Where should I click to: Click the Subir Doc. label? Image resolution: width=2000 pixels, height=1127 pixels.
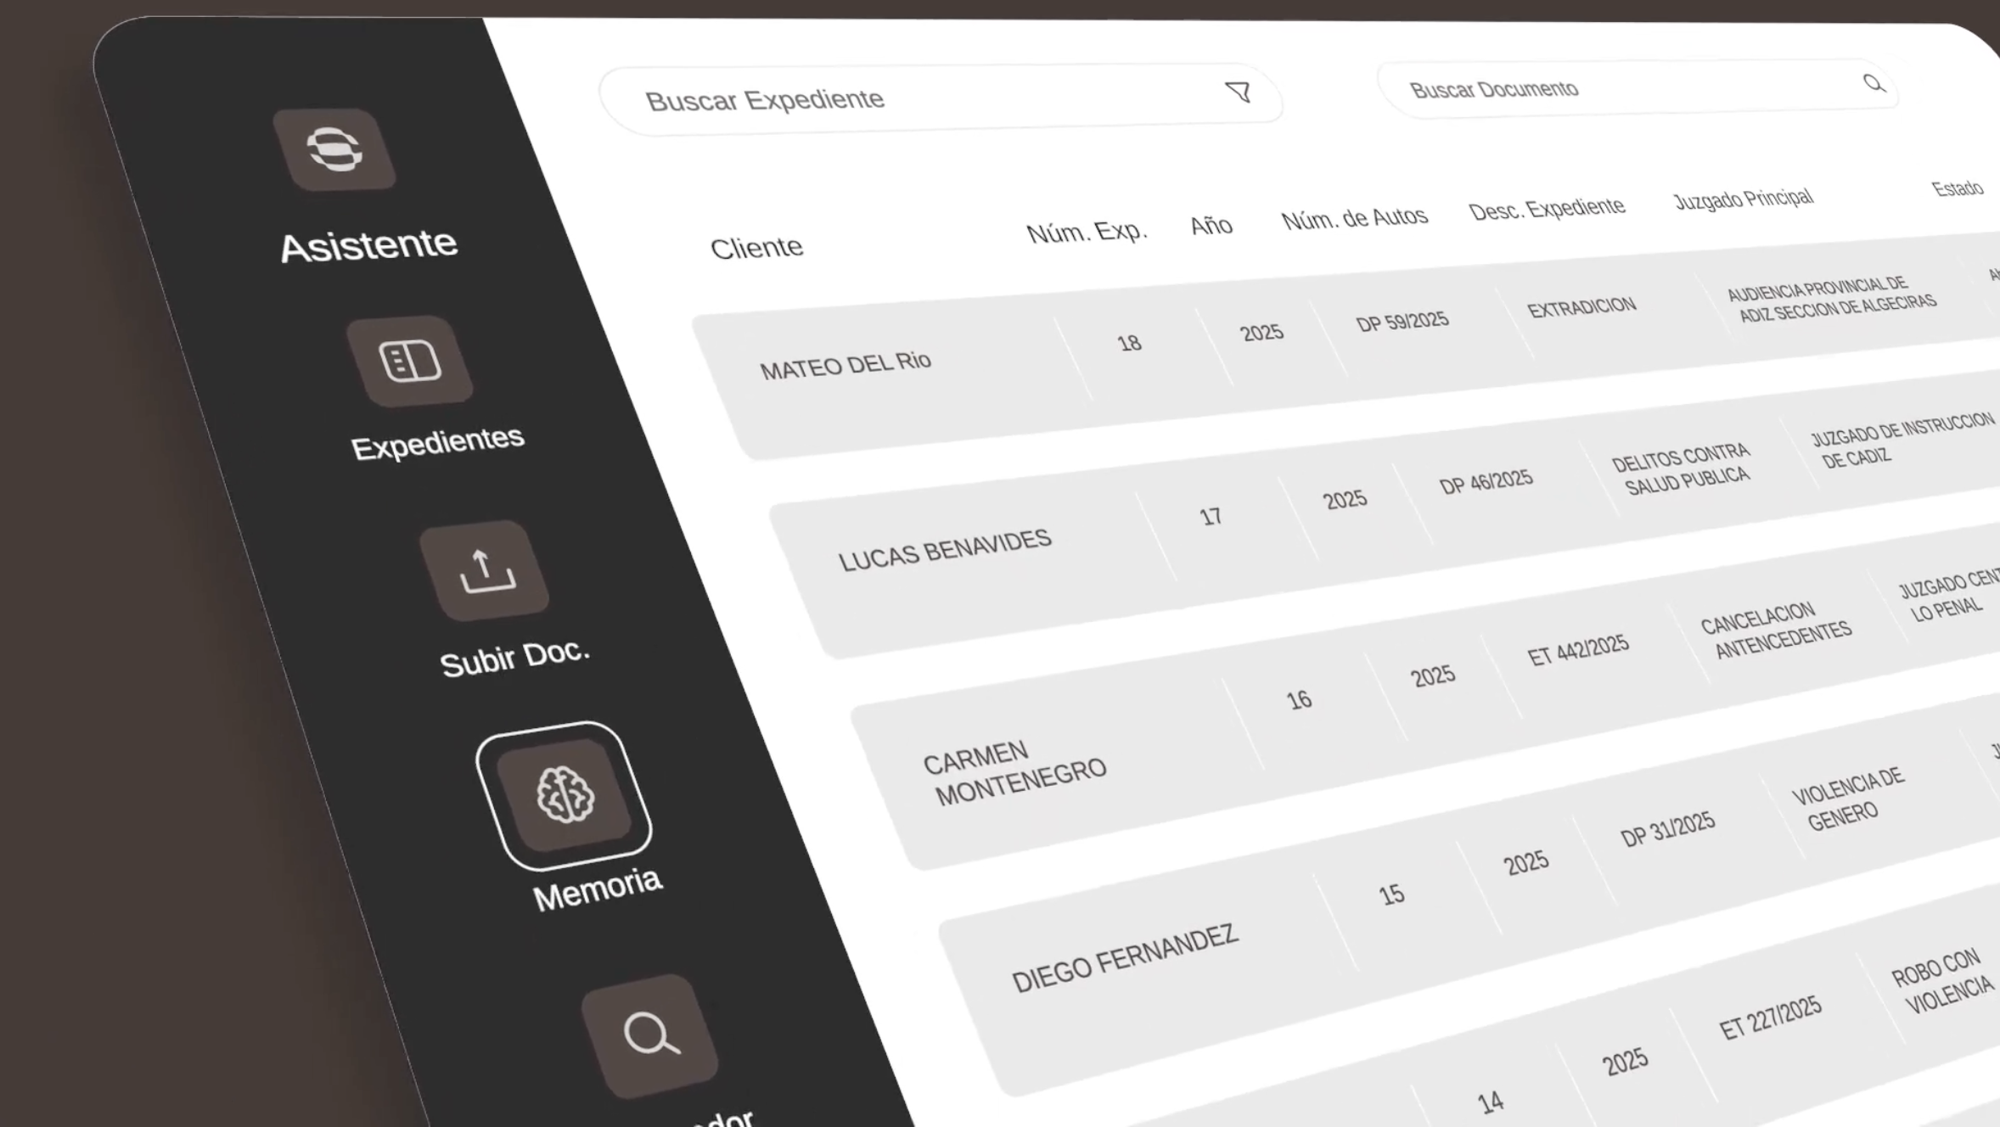pyautogui.click(x=515, y=658)
